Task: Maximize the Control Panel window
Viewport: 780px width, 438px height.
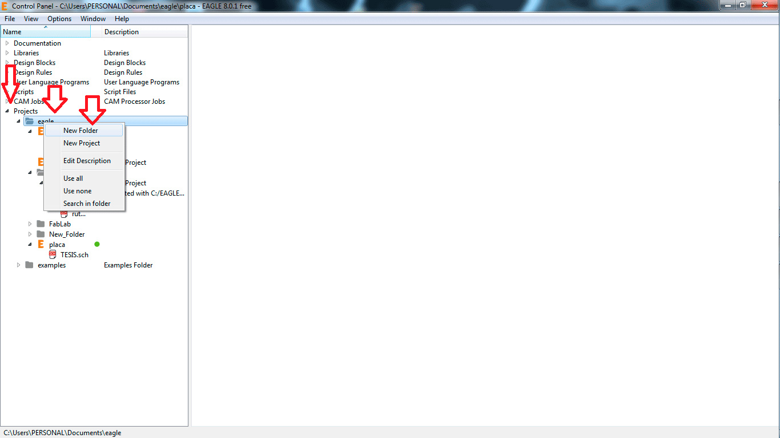Action: 743,5
